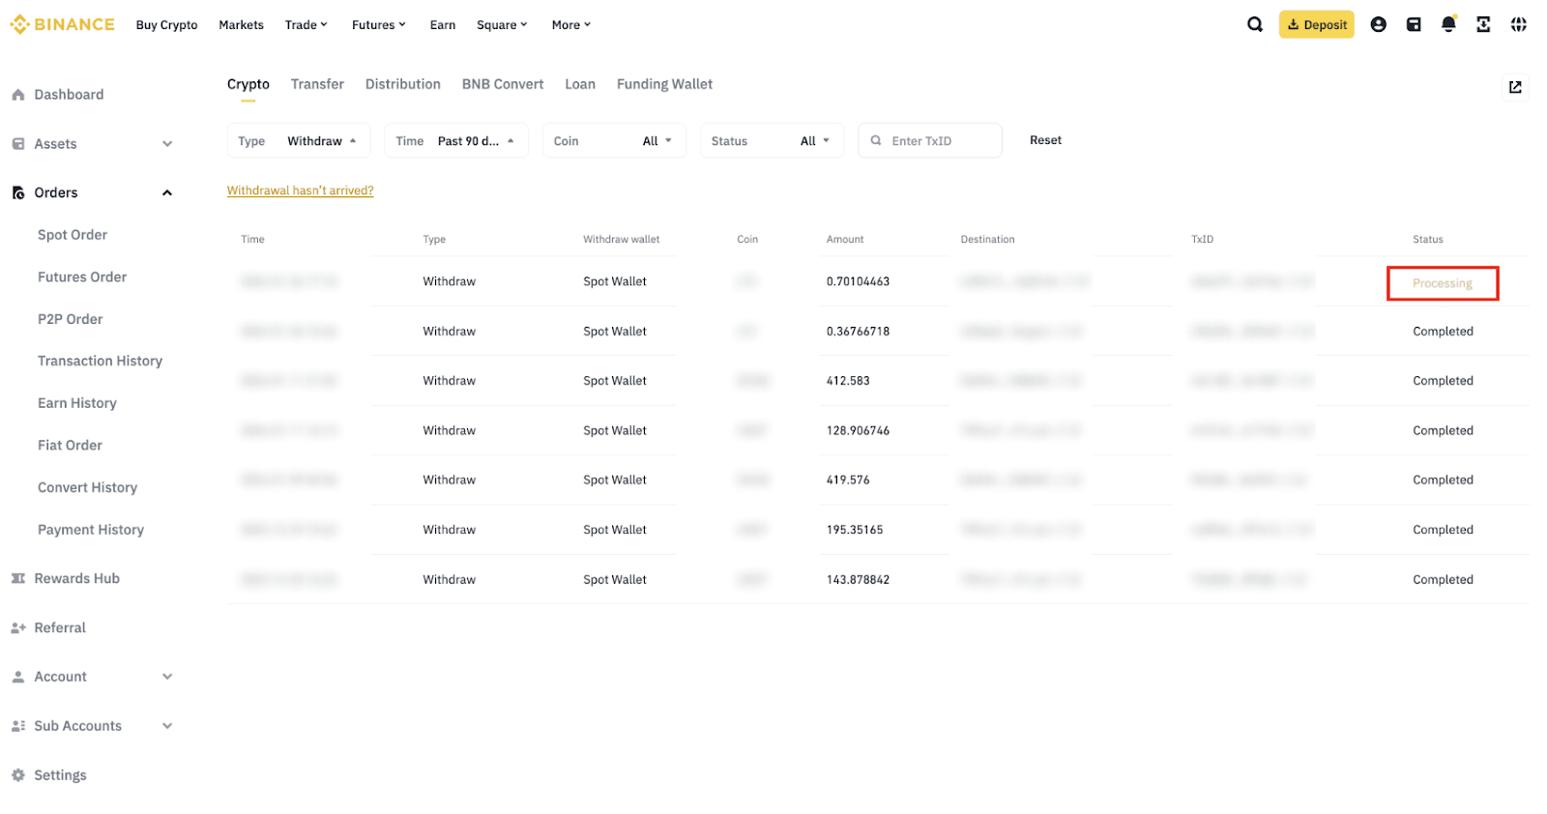Open the wallet icon in the top bar

click(1414, 24)
